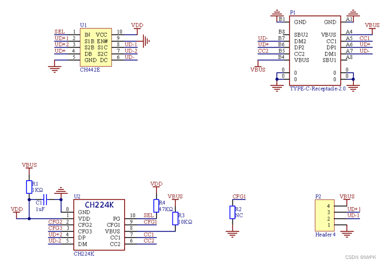
Task: Click the SBU1 pin name in P1
Action: click(x=330, y=60)
